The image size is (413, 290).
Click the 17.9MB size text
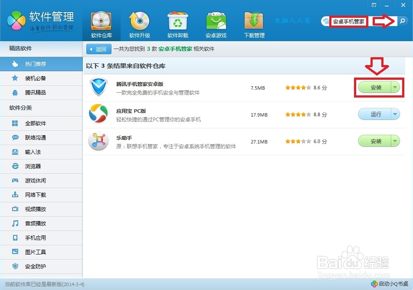point(259,115)
